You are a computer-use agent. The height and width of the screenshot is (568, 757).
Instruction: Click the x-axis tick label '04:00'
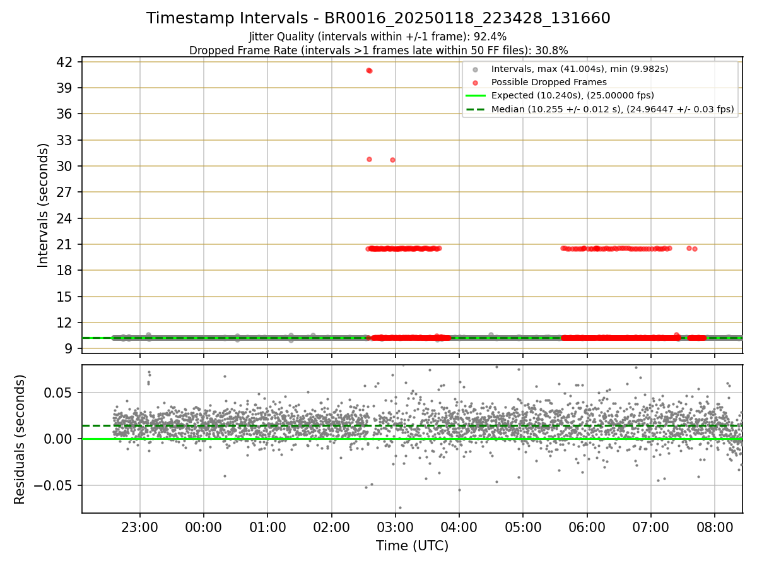tap(459, 527)
